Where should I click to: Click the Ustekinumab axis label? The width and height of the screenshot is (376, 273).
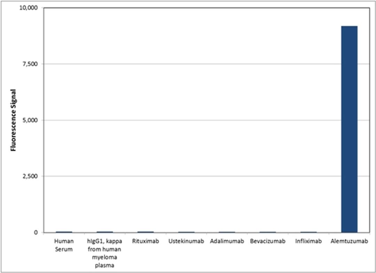[186, 240]
